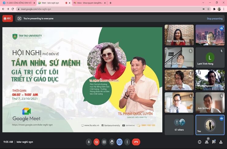Screen dimensions: 227x149
Task: Click camera permission icon in address bar
Action: tap(204, 9)
